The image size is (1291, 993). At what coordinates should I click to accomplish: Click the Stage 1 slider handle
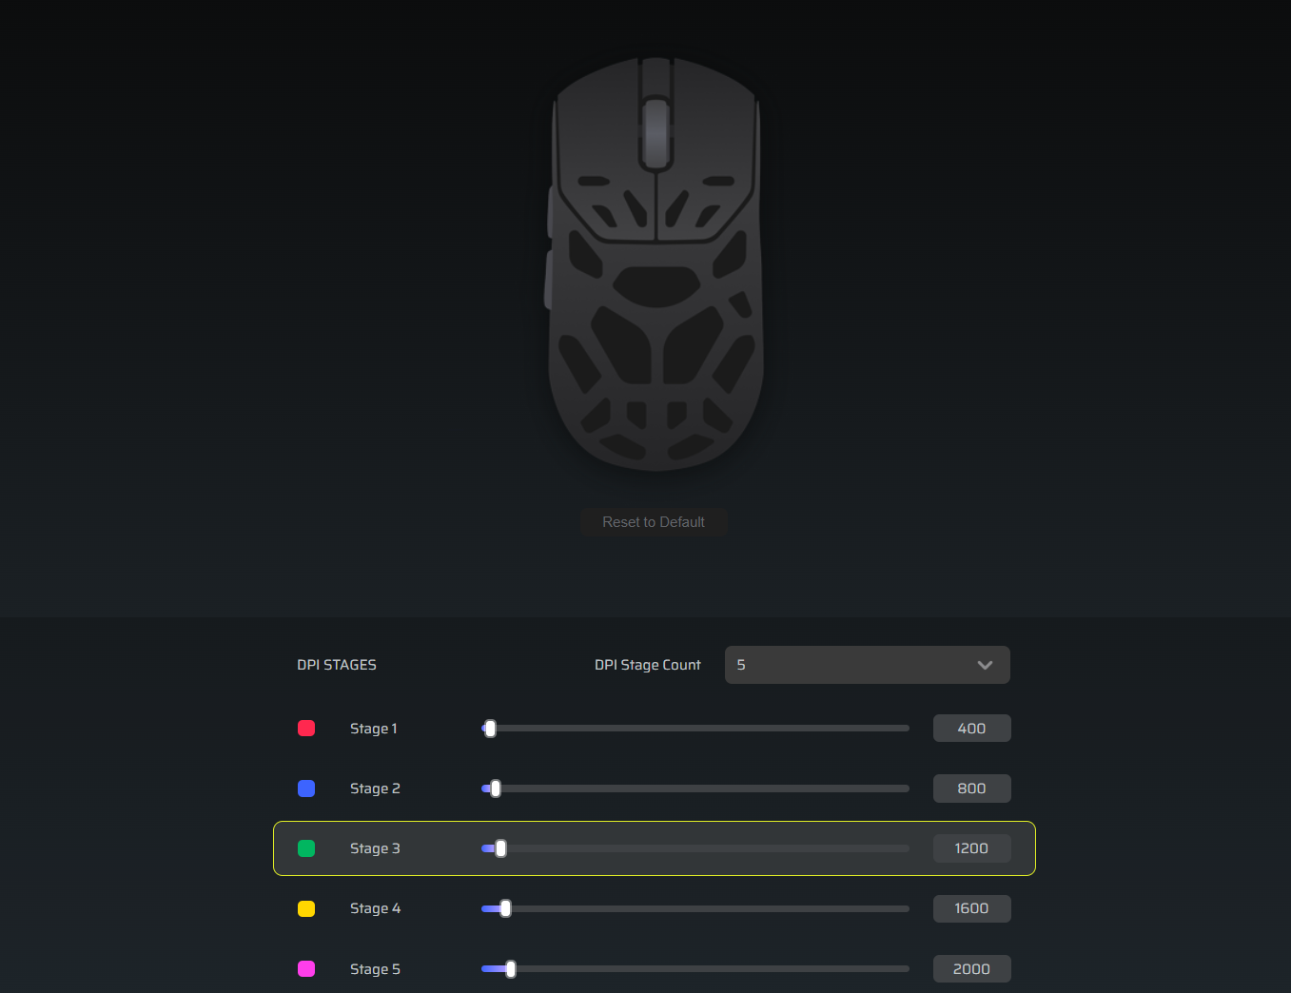[490, 729]
